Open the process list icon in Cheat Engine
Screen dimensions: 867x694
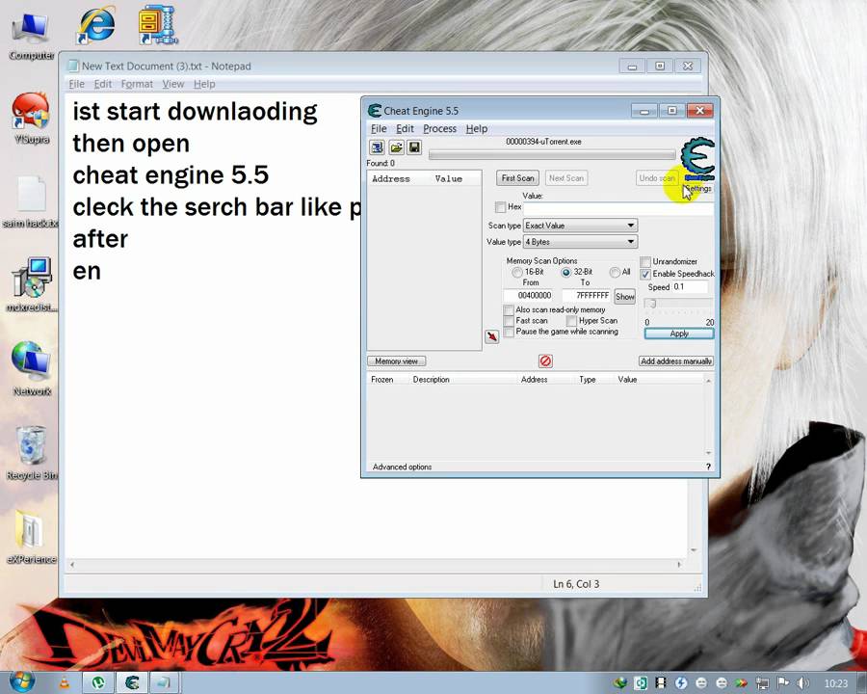(x=377, y=147)
